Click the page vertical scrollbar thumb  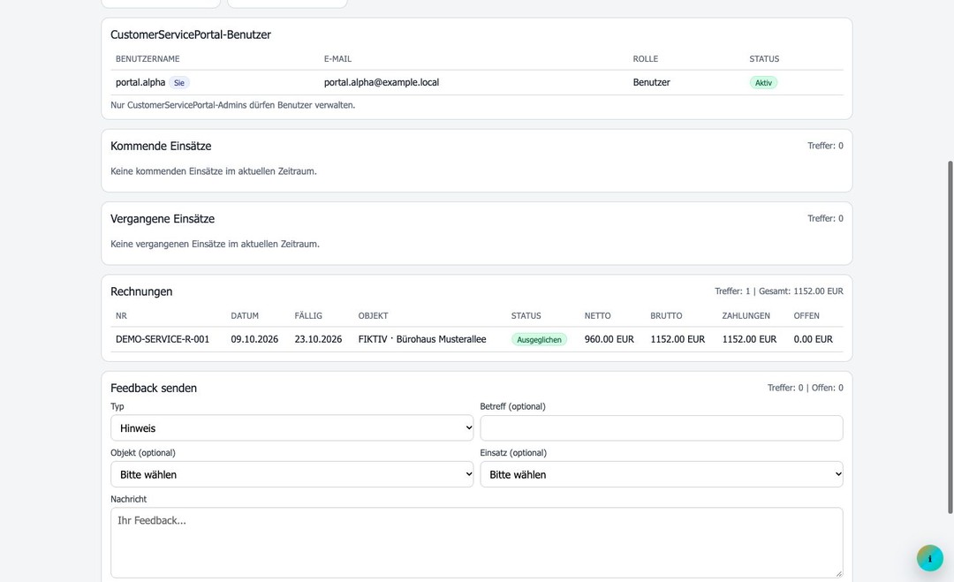point(950,337)
